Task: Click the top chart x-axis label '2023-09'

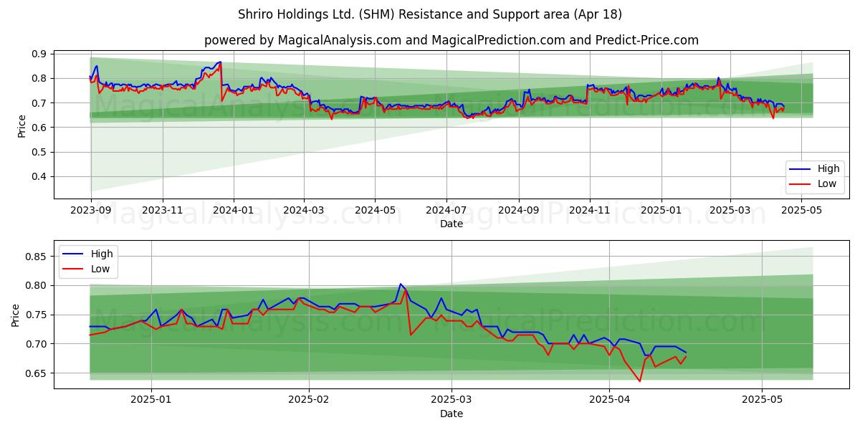Action: pos(90,211)
